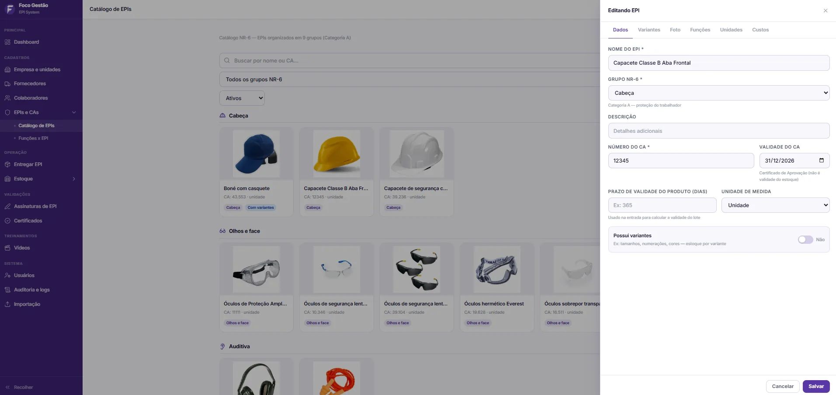Switch to the Funções tab

coord(700,30)
